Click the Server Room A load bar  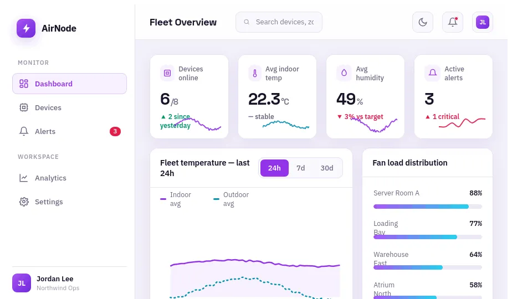coord(427,207)
